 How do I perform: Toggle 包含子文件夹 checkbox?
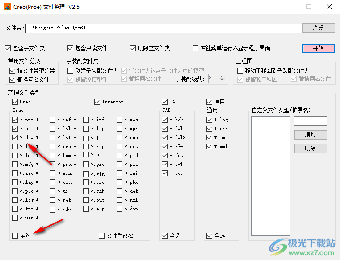pyautogui.click(x=8, y=48)
